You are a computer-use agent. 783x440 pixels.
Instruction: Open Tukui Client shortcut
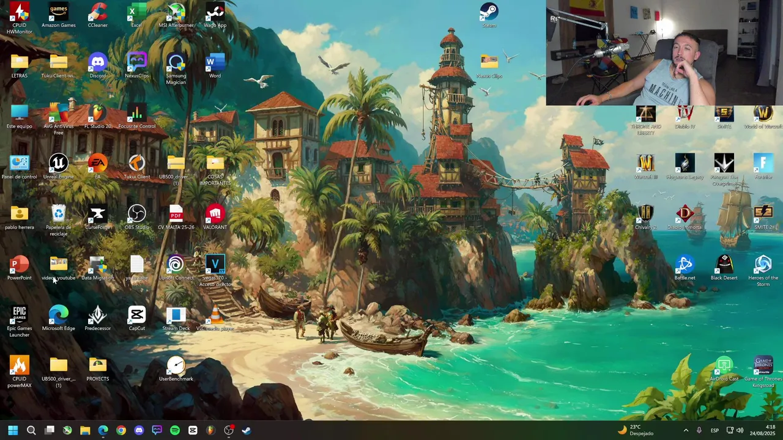pos(137,167)
